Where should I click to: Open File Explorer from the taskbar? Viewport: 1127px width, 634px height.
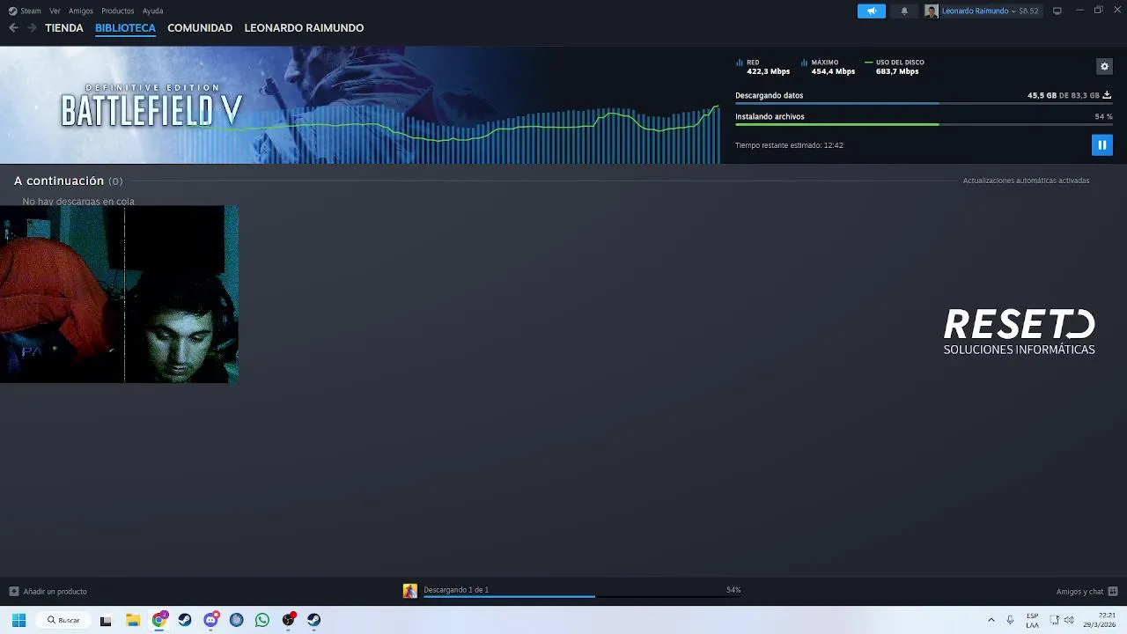[x=133, y=620]
